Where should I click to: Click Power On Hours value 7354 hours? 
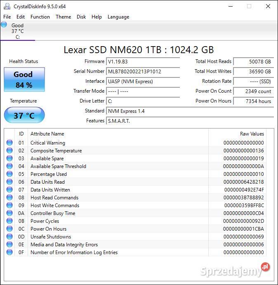[x=253, y=101]
